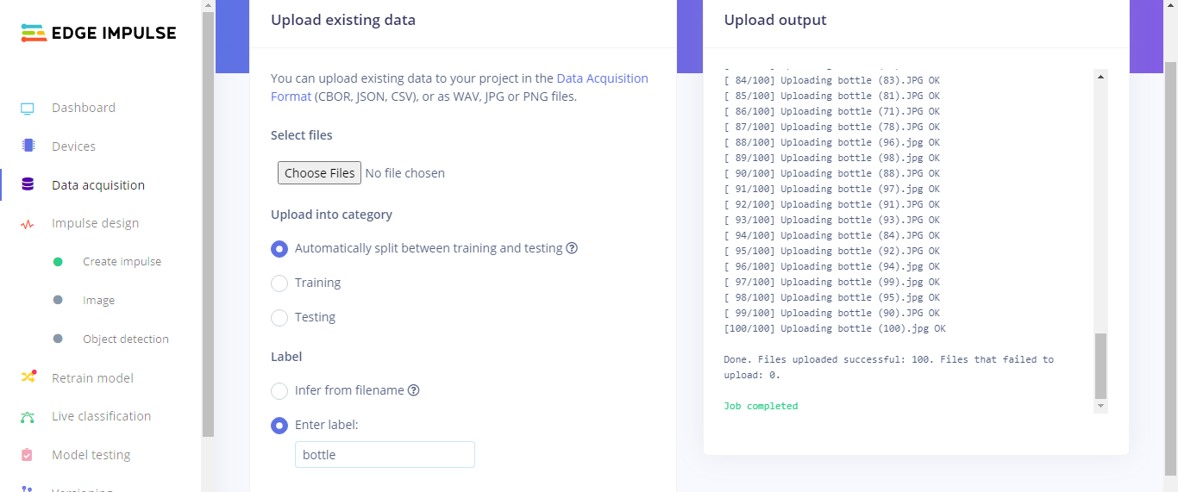Click the Data acquisition database icon
This screenshot has height=492, width=1178.
pyautogui.click(x=28, y=185)
